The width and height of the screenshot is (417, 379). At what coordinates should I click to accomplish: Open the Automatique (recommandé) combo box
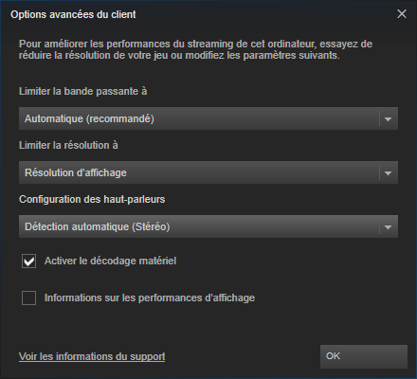[x=208, y=118]
